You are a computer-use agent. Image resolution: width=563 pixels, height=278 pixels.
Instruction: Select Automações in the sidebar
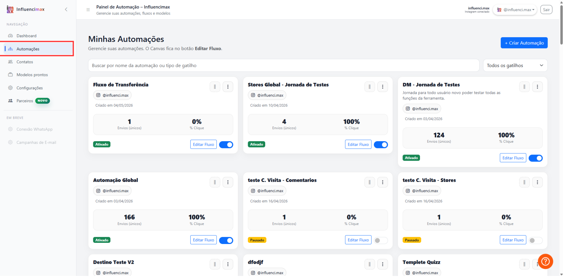point(38,49)
